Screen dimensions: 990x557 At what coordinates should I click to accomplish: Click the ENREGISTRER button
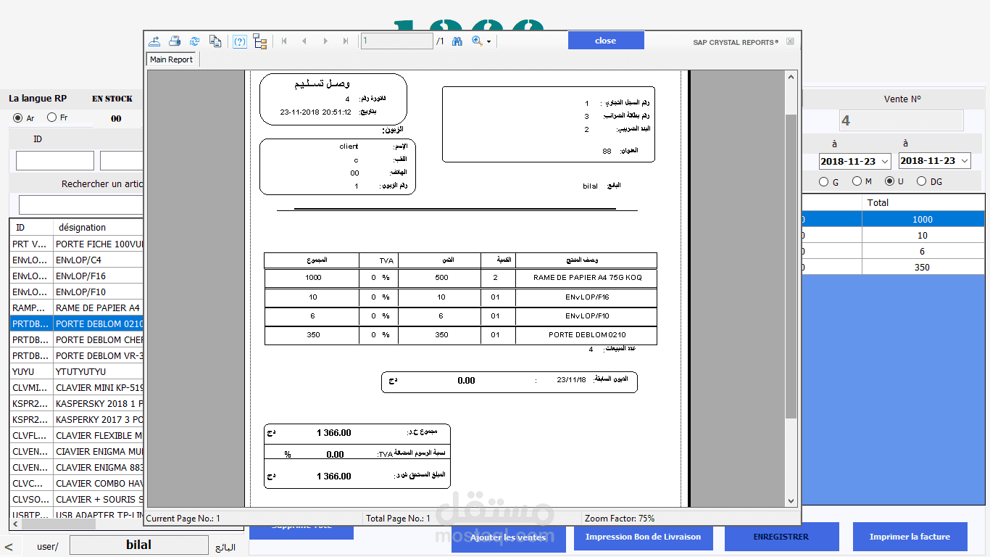(781, 537)
